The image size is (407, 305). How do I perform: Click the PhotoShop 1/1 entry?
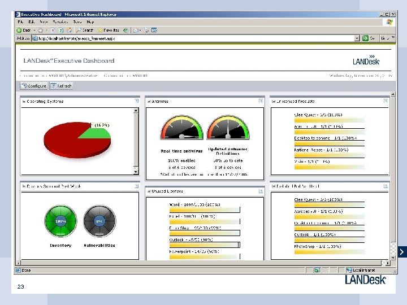(x=317, y=246)
